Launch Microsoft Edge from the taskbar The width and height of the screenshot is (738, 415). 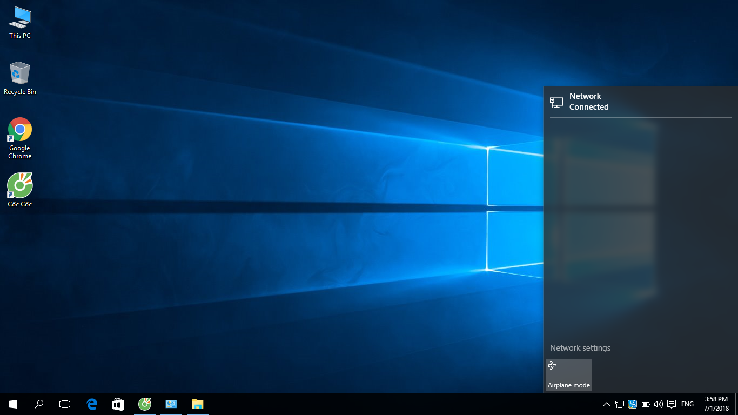[92, 404]
